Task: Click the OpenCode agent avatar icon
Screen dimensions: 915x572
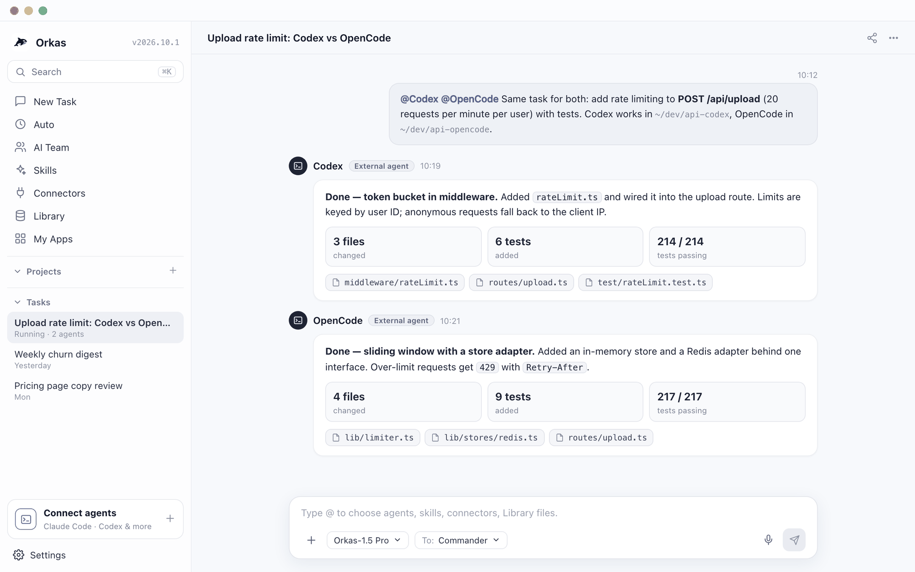Action: [x=298, y=320]
